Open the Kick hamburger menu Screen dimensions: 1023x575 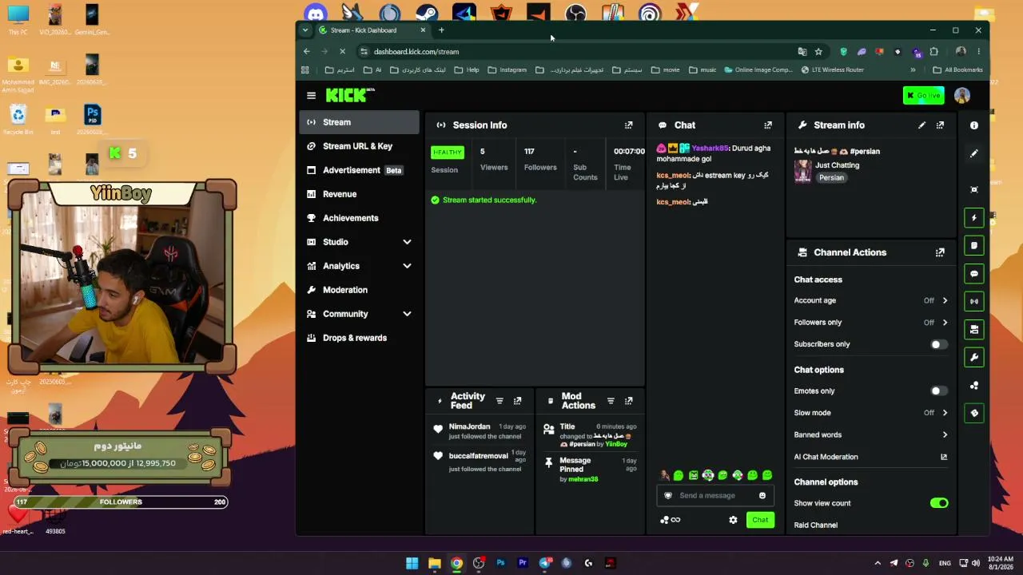pos(311,96)
